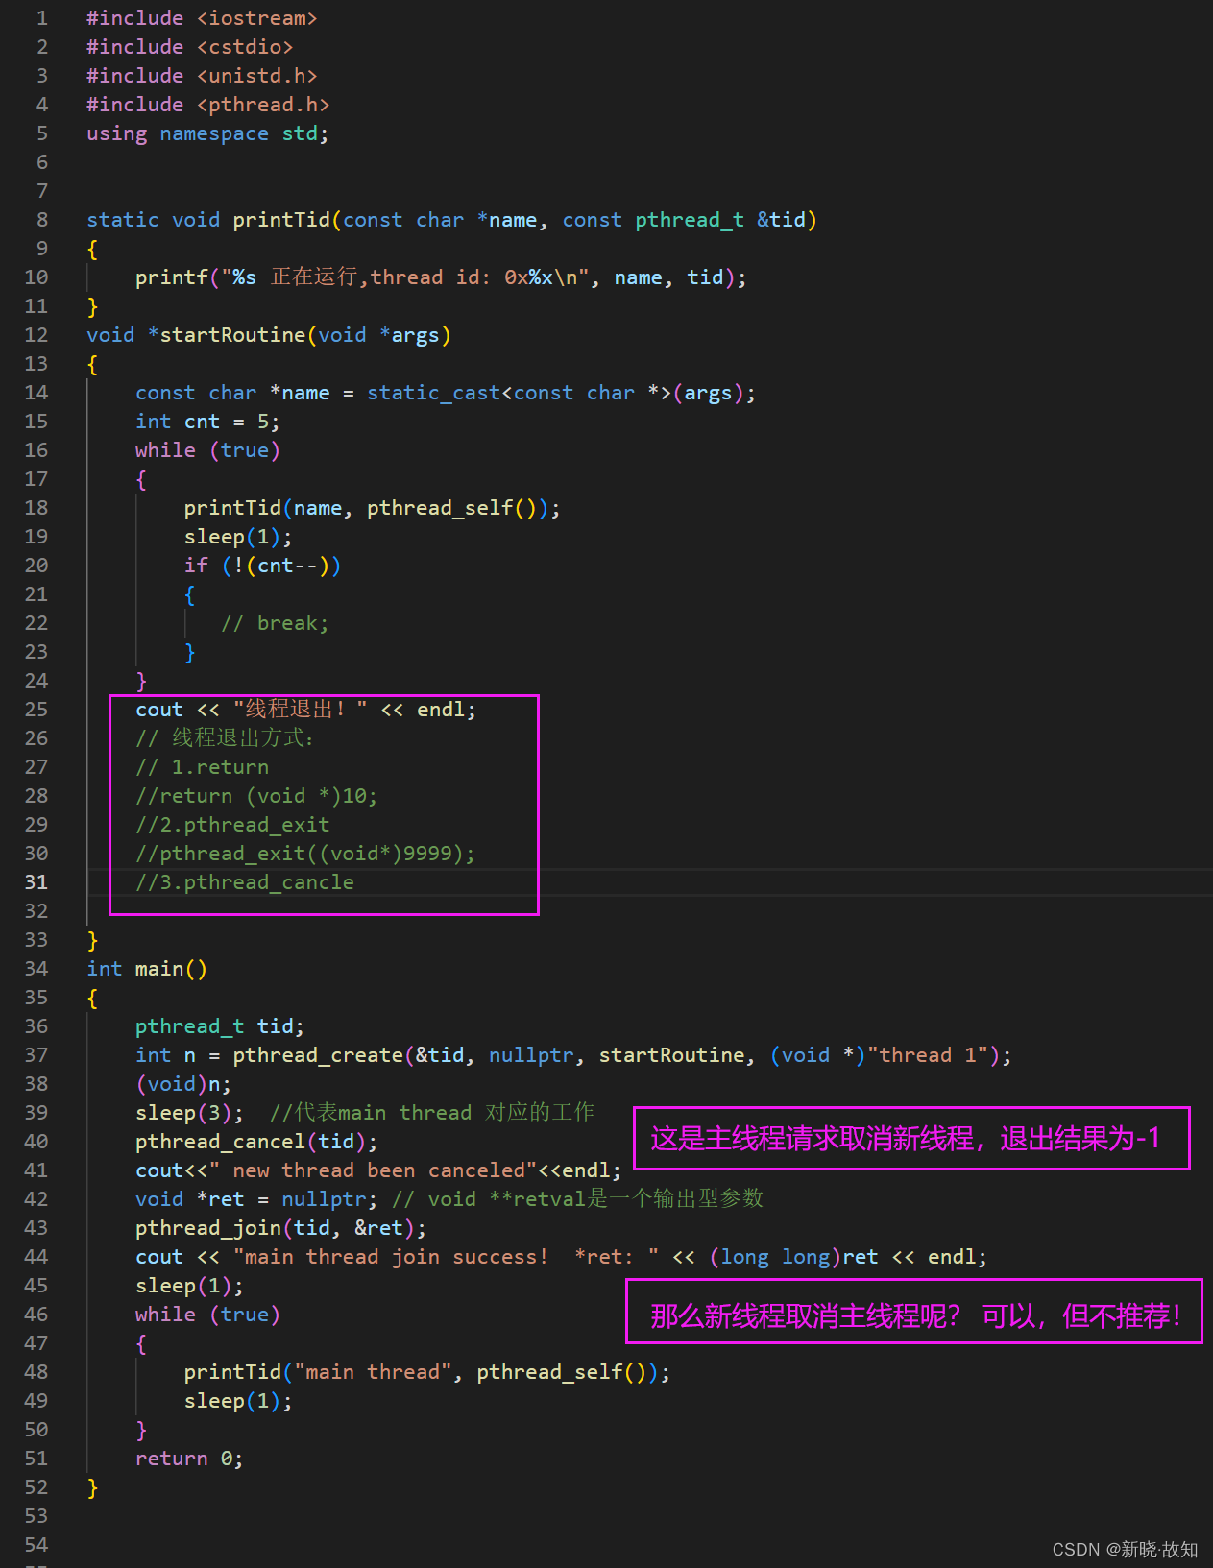This screenshot has height=1568, width=1213.
Task: Click the '// 1.return' comment
Action: click(x=202, y=767)
